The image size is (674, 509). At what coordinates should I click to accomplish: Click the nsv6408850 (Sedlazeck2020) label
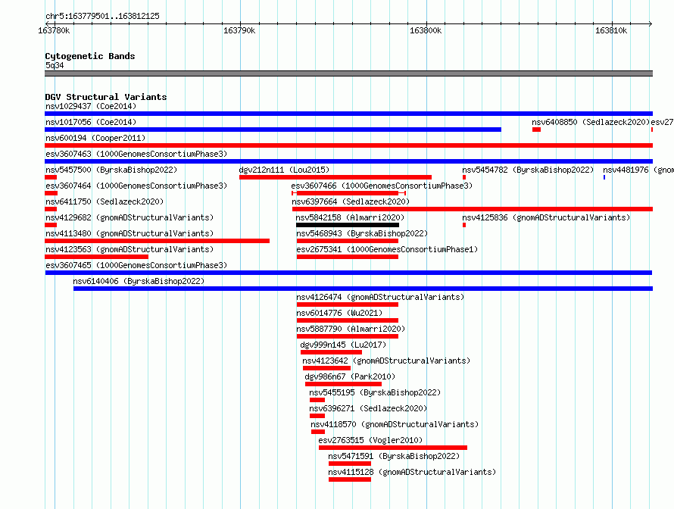tap(591, 122)
